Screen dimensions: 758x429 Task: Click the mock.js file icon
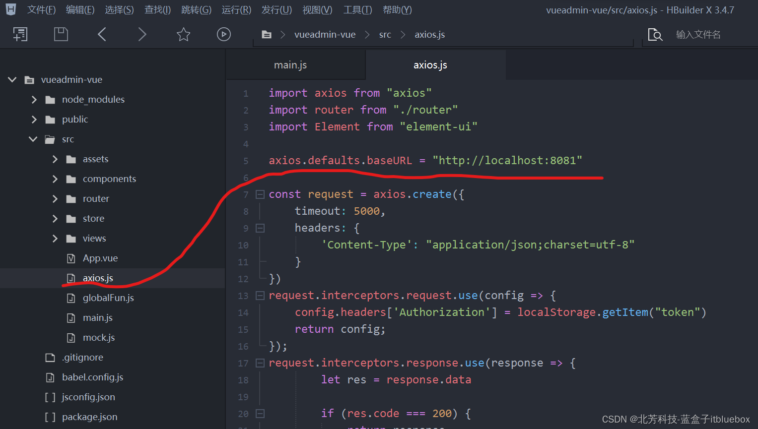[71, 338]
